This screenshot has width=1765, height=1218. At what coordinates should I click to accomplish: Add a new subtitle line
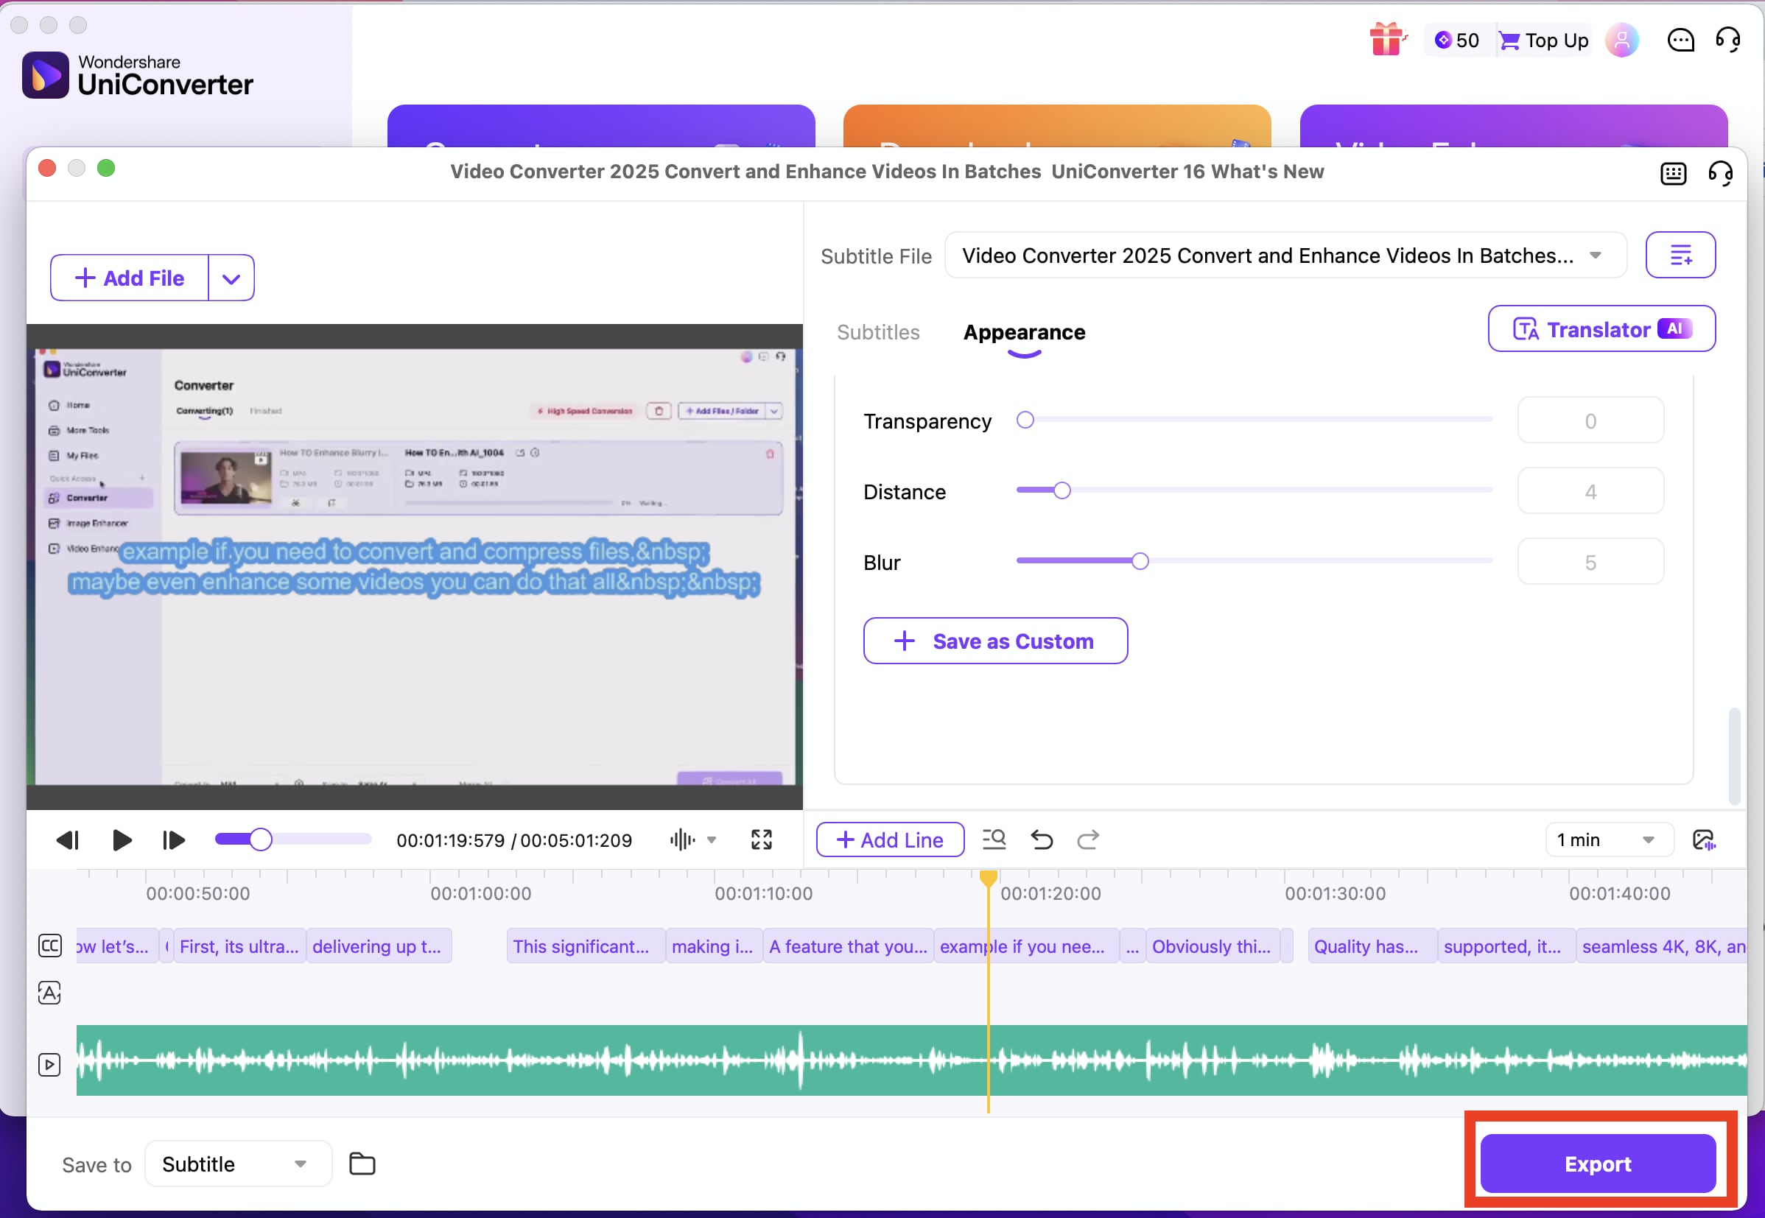coord(888,839)
